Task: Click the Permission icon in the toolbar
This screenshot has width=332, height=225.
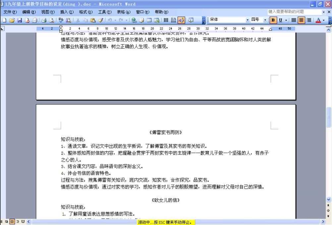Action: [x=27, y=20]
